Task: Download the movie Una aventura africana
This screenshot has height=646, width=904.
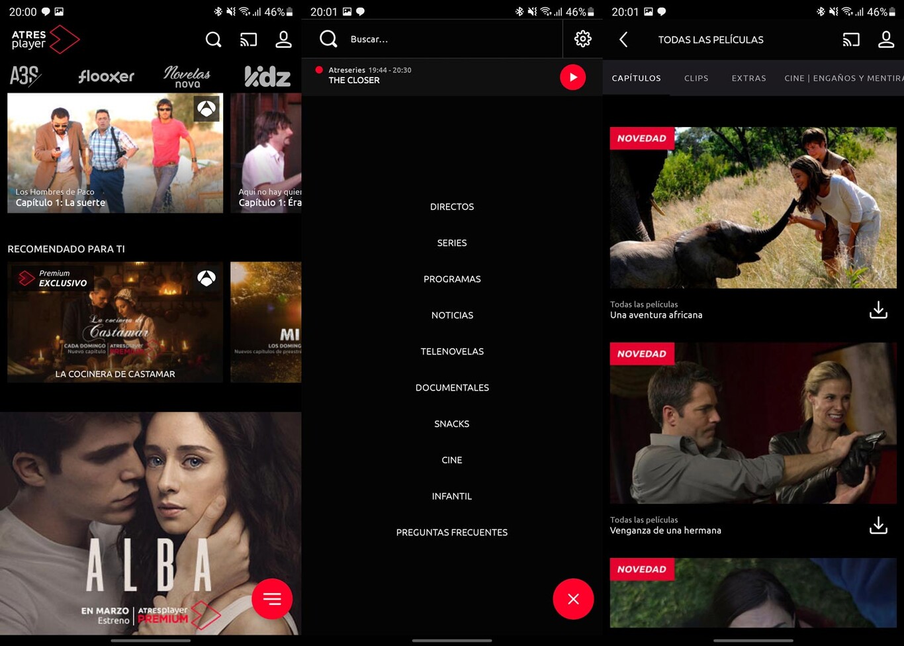Action: pyautogui.click(x=878, y=309)
